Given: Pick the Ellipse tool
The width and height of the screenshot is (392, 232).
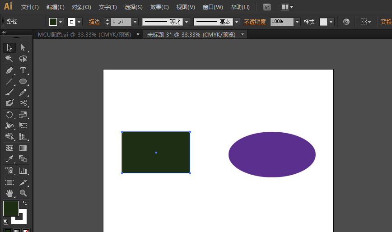Looking at the screenshot, I should click(23, 81).
